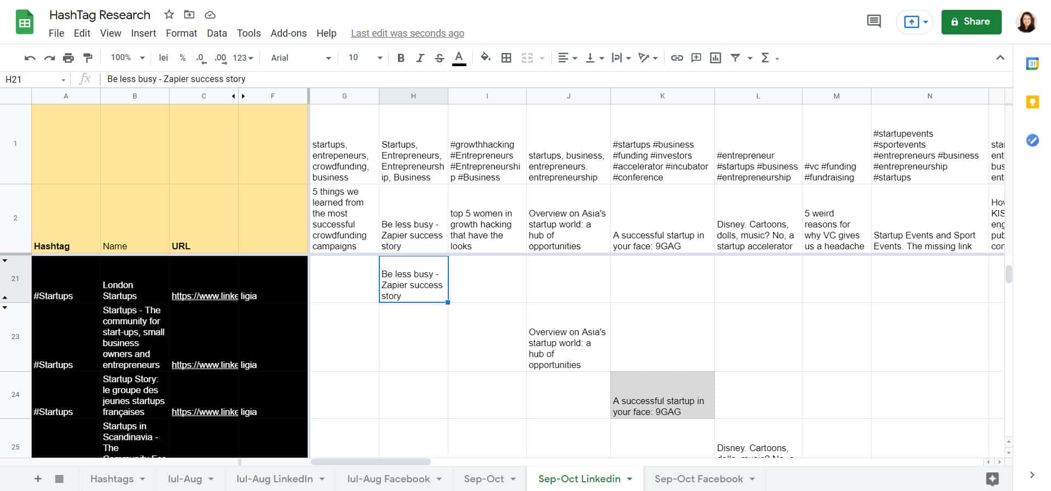Open the Filter views dropdown arrow
The image size is (1051, 491).
750,58
